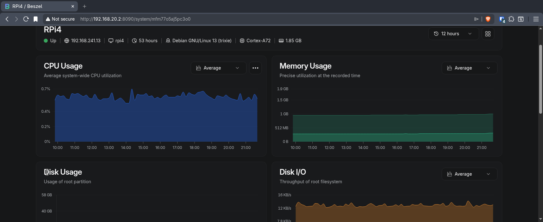
Task: Click the 53 hours uptime text
Action: click(148, 41)
